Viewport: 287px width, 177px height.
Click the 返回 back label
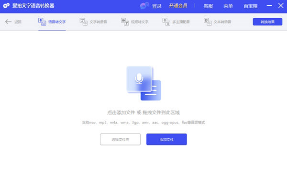point(18,22)
